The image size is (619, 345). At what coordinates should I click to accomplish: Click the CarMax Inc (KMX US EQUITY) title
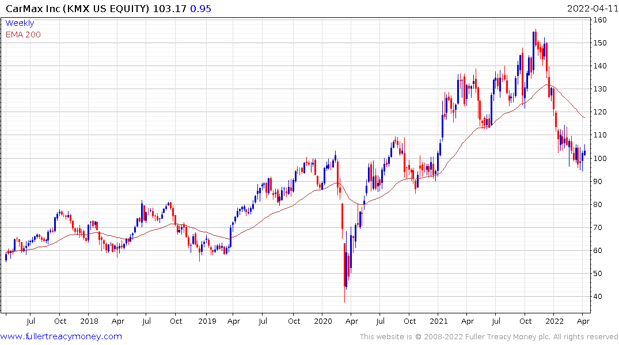tap(77, 9)
